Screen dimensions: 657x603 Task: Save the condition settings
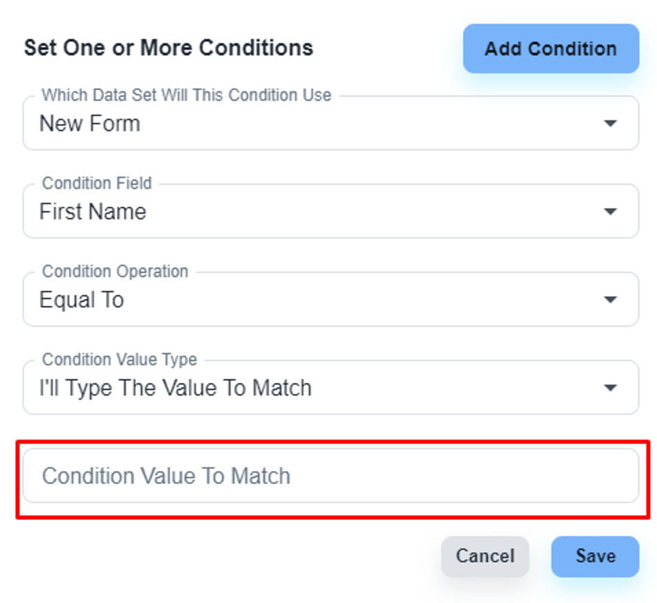[x=595, y=556]
